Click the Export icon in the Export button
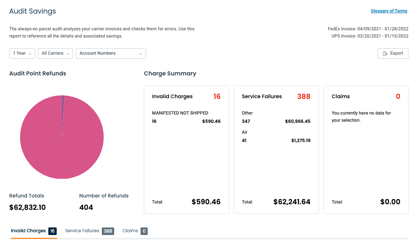The height and width of the screenshot is (243, 420). (385, 53)
